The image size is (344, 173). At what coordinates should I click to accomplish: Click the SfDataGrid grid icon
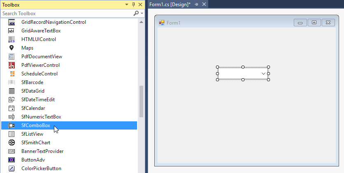click(12, 91)
